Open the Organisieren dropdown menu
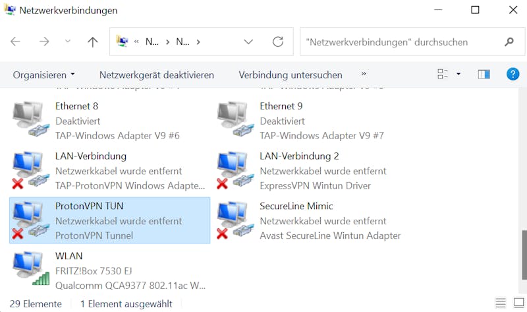Image resolution: width=527 pixels, height=312 pixels. [x=43, y=75]
